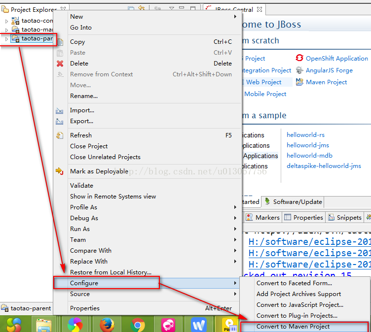The width and height of the screenshot is (371, 332).
Task: Click the Refresh icon in context menu
Action: tap(60, 135)
